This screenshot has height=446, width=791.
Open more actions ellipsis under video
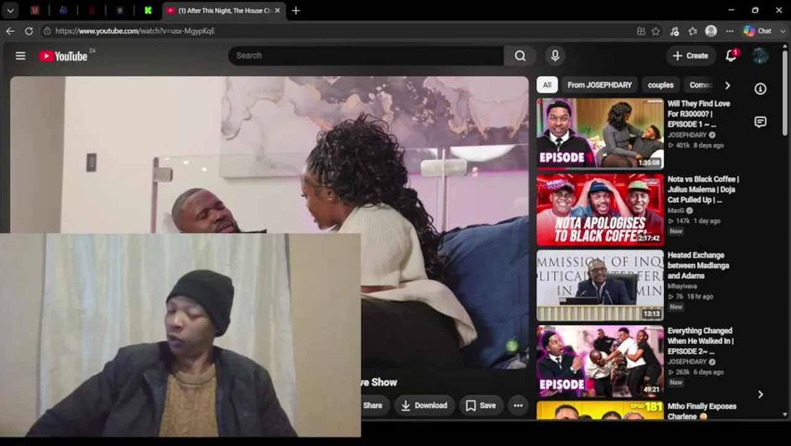(518, 406)
